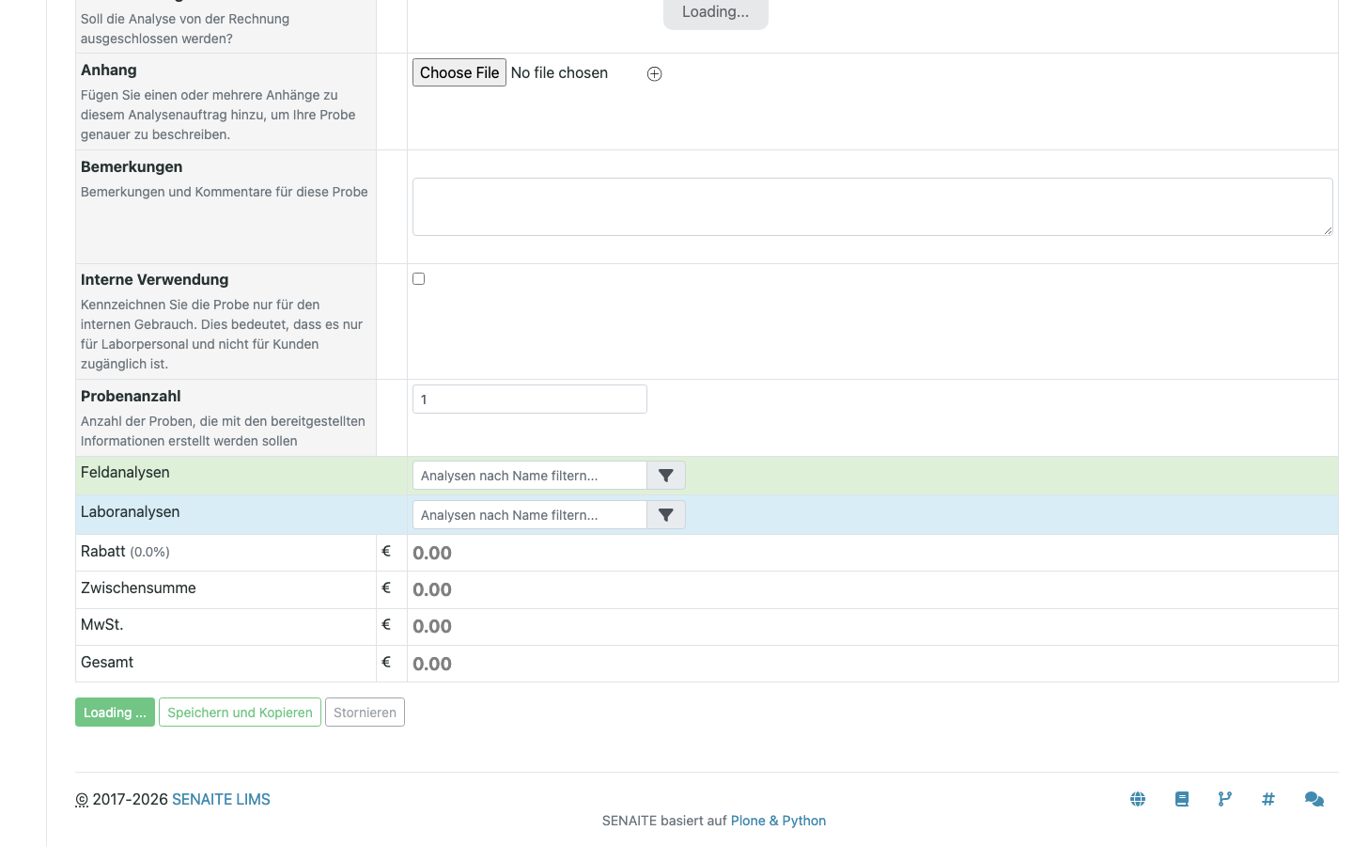This screenshot has width=1353, height=846.
Task: Focus the Laboranalysen name filter field
Action: click(x=529, y=514)
